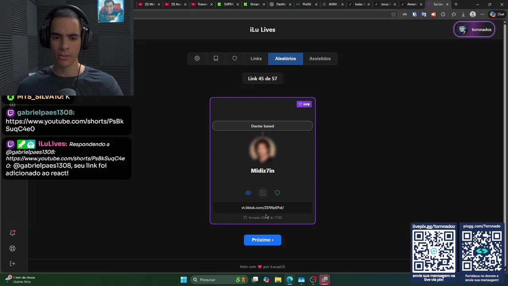The height and width of the screenshot is (286, 508).
Task: Open the browser profile avatar
Action: [473, 14]
